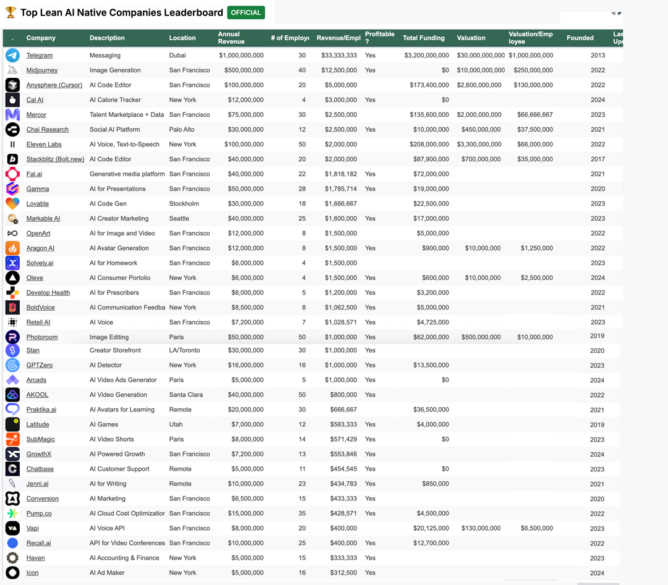Click the green OFFICIAL badge
The width and height of the screenshot is (668, 585).
246,13
